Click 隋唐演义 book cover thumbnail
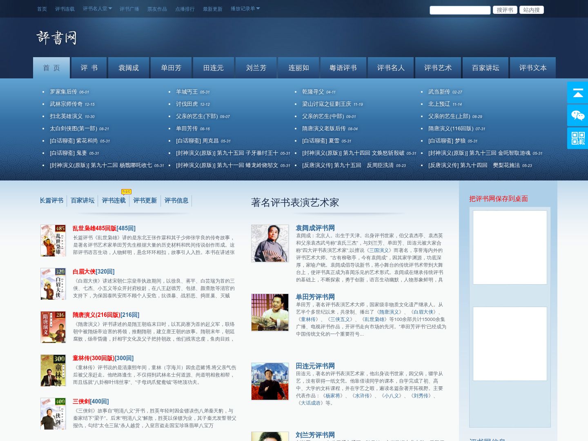The height and width of the screenshot is (441, 588). [x=53, y=327]
